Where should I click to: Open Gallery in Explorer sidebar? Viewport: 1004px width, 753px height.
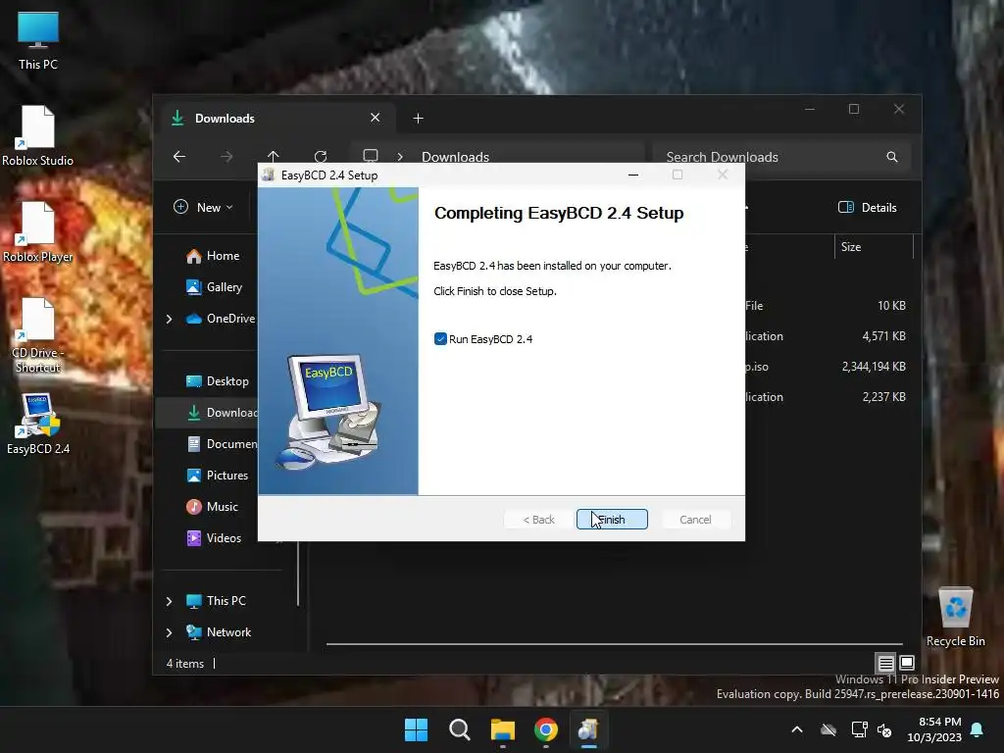[x=215, y=287]
